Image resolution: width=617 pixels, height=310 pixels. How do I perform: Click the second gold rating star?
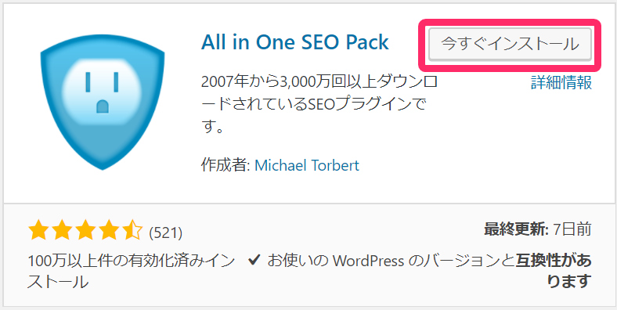pos(61,230)
